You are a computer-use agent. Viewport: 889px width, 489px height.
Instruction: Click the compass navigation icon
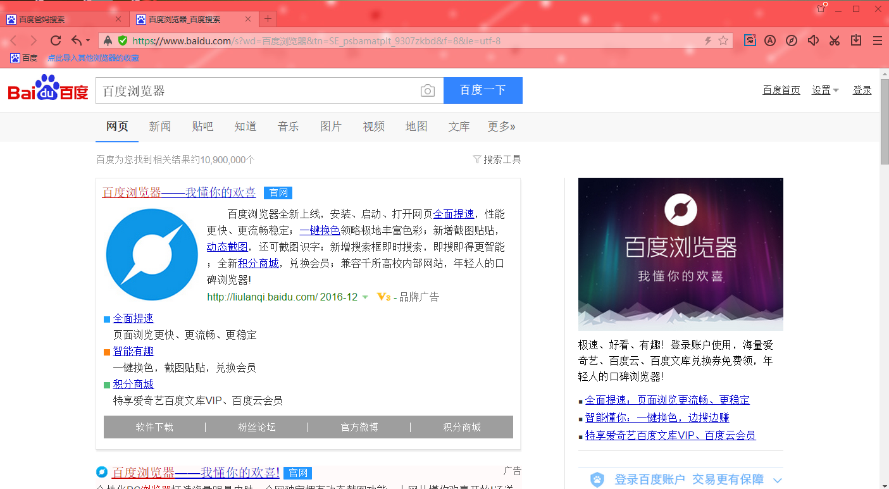point(792,40)
